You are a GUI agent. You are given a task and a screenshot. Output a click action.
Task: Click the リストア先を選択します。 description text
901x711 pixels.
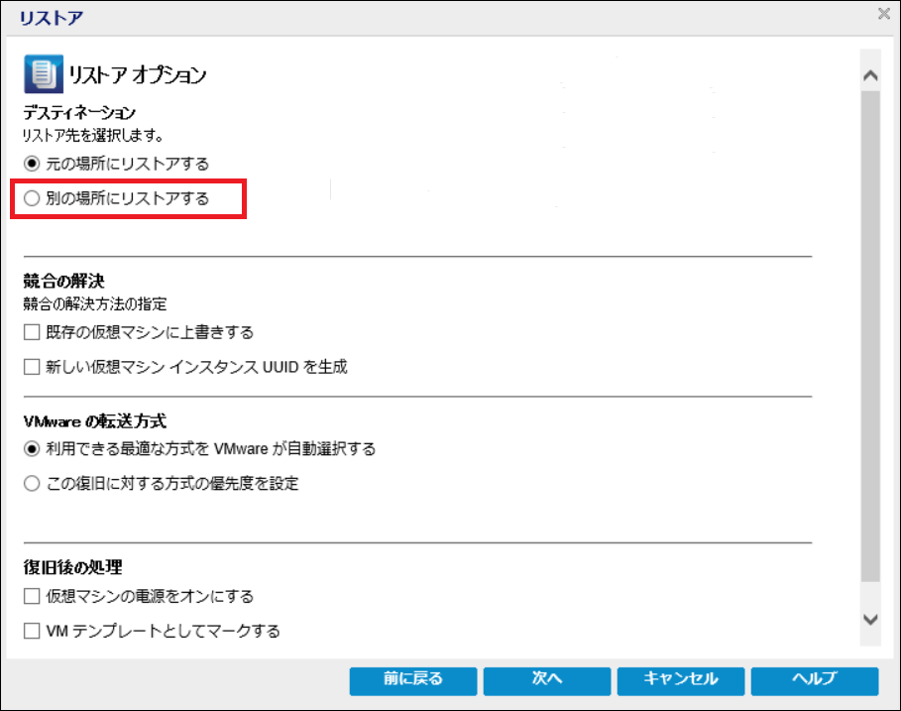click(92, 136)
